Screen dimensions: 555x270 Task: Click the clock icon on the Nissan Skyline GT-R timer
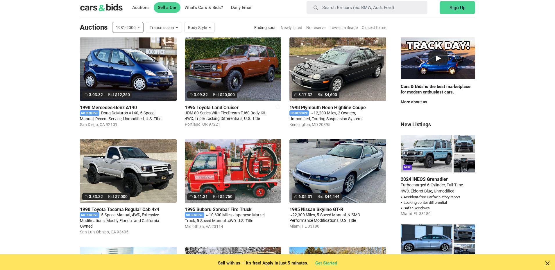click(295, 197)
